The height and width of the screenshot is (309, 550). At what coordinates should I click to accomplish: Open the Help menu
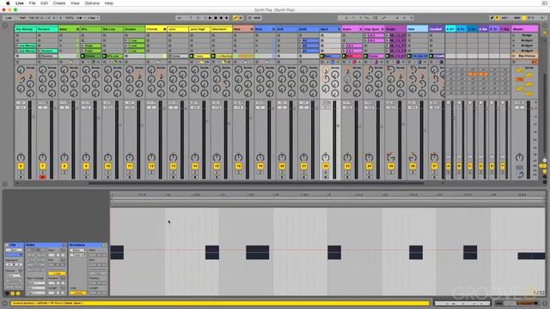coord(109,3)
